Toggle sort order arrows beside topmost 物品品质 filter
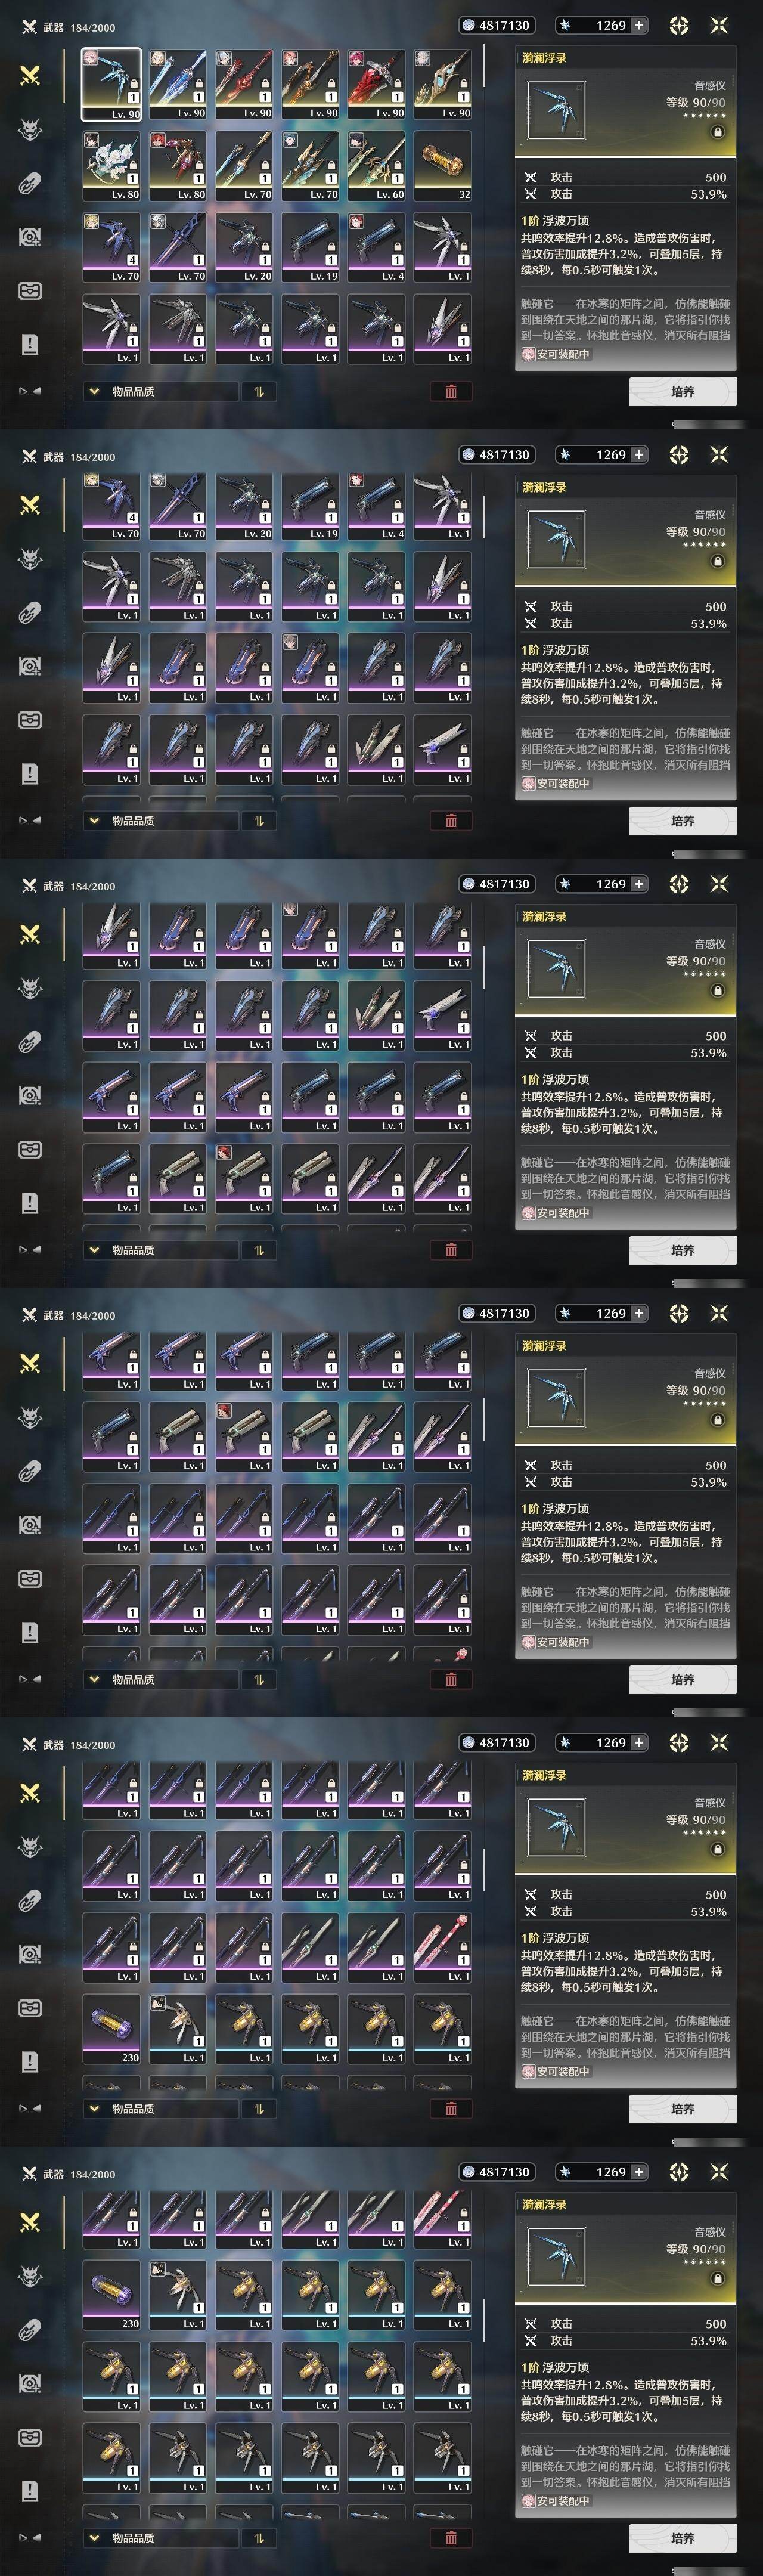The height and width of the screenshot is (2576, 763). [x=259, y=391]
